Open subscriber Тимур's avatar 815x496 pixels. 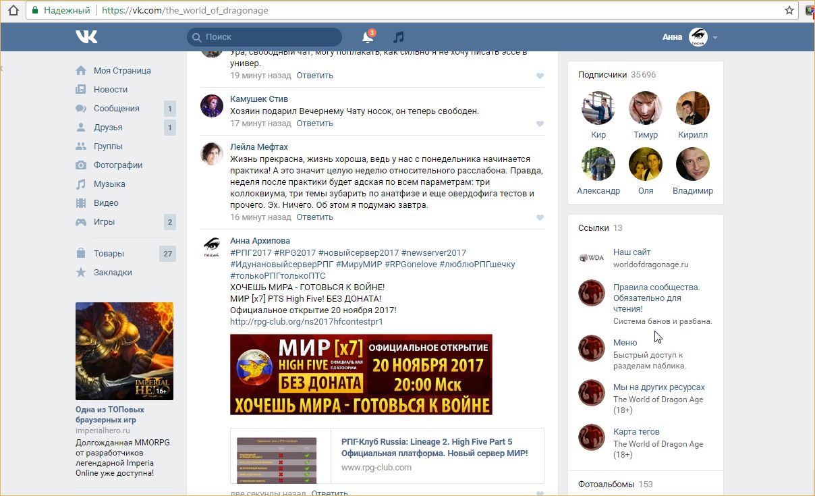[645, 109]
